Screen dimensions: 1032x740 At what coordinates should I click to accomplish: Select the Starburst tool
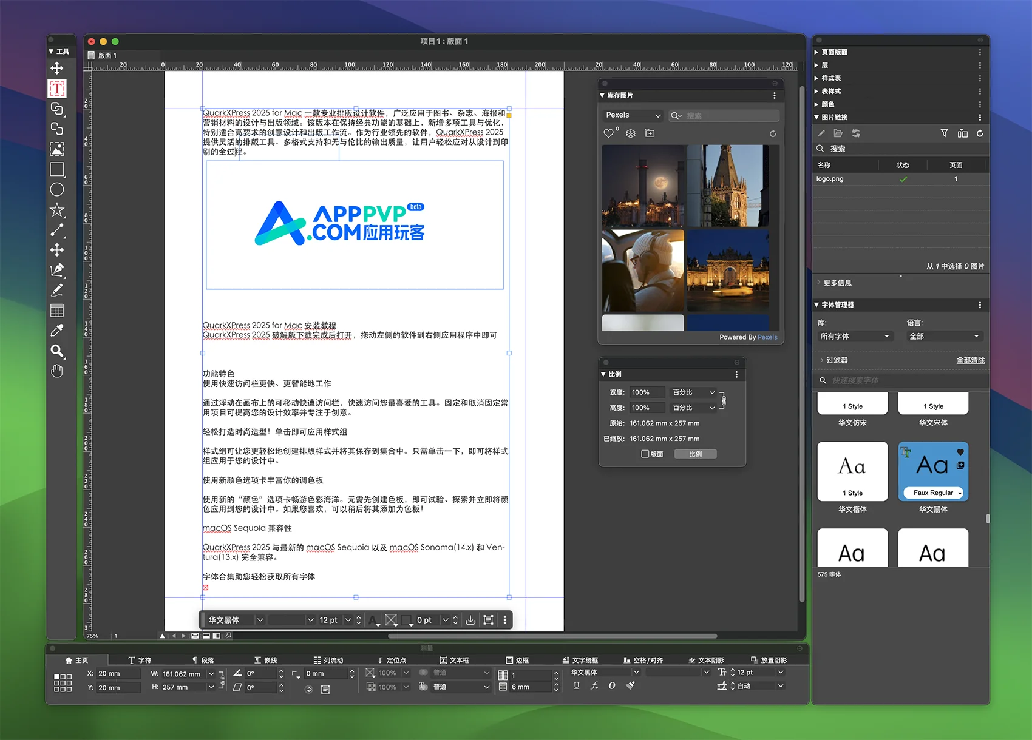(57, 210)
